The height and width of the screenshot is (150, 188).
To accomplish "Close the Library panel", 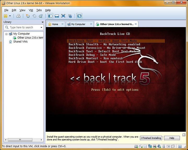I will point(43,22).
